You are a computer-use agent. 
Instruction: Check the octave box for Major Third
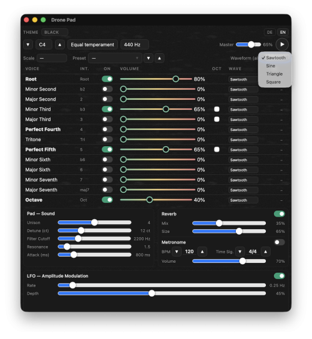point(217,119)
